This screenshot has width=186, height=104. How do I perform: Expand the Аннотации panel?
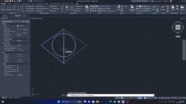74,13
